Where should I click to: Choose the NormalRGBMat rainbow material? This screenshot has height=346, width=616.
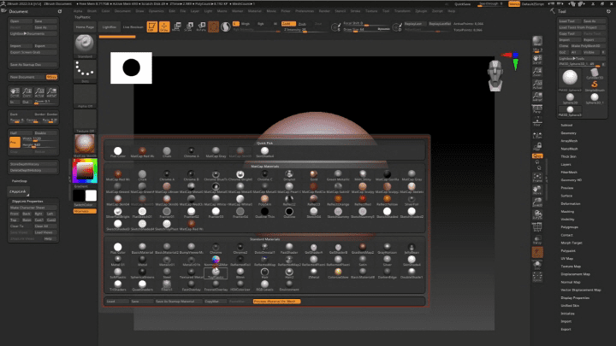(216, 260)
